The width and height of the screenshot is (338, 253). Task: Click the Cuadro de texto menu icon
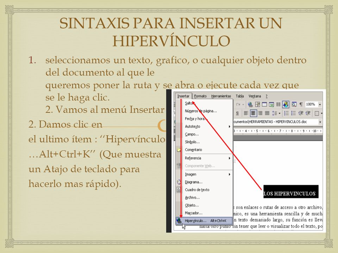tap(179, 189)
